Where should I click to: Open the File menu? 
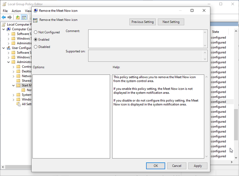[5, 11]
